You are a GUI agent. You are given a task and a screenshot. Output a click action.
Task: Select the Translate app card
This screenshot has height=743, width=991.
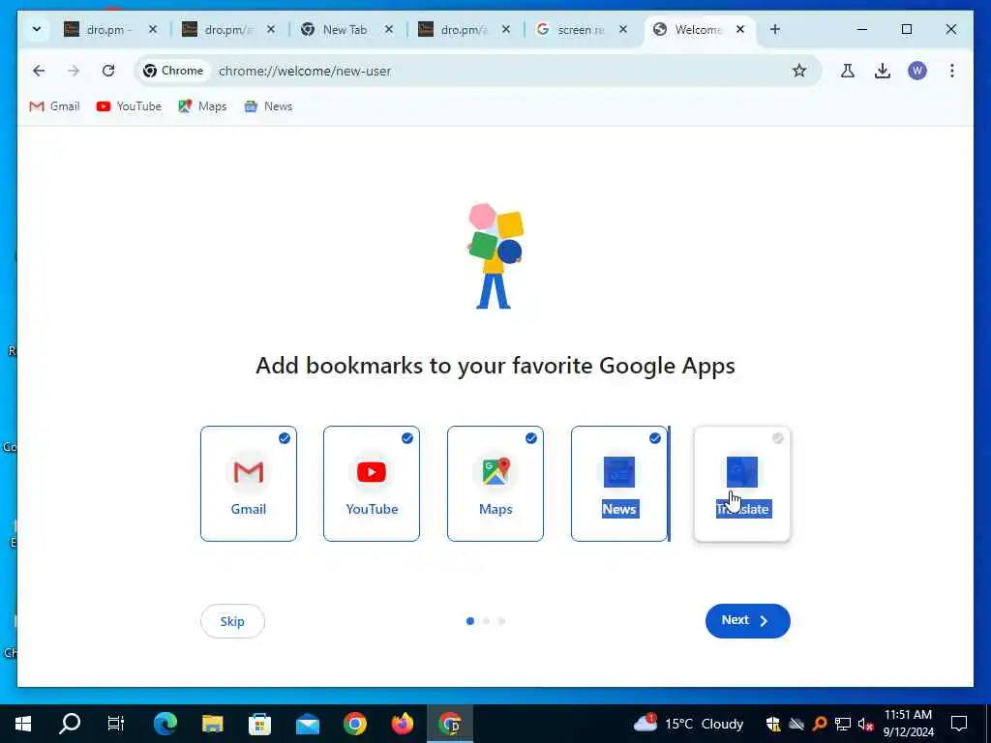[x=742, y=484]
